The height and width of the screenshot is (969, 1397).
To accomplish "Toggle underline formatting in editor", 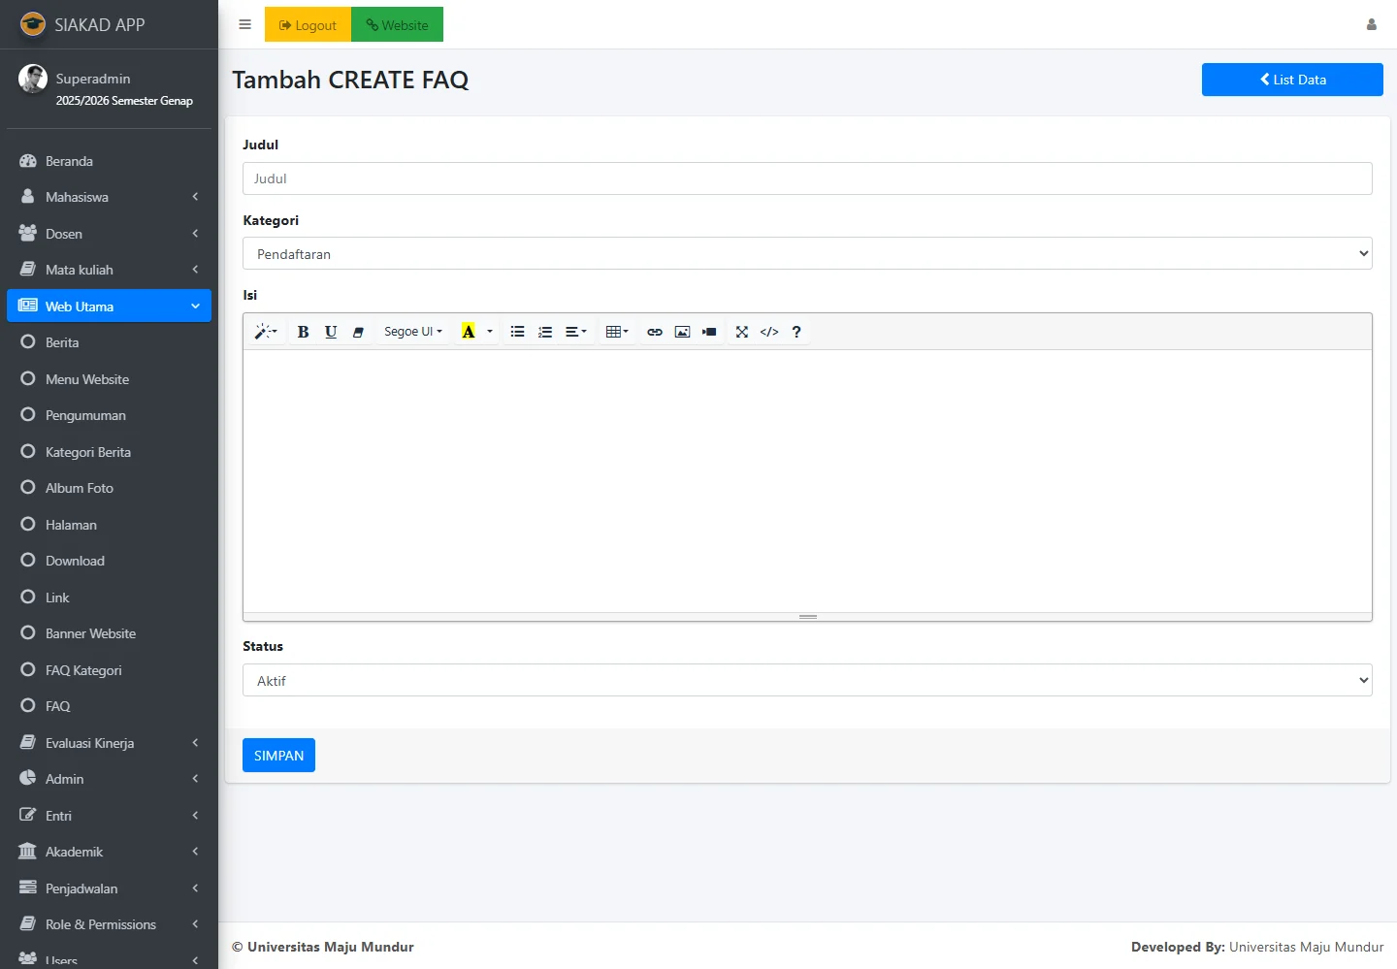I will 331,332.
